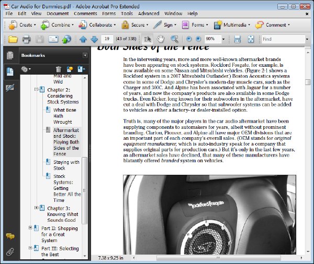Open a file with the folder icon
Screen dimensions: 314x264
click(x=13, y=39)
